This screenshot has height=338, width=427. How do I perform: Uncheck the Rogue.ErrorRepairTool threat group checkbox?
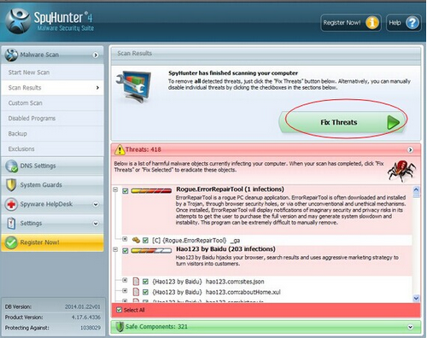click(126, 190)
